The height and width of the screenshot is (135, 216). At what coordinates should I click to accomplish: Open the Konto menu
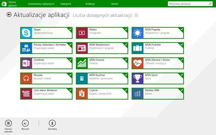[x=115, y=4]
